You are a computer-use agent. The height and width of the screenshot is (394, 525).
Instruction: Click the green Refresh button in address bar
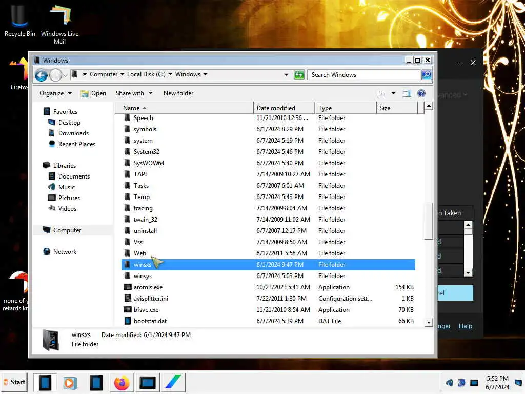click(x=299, y=75)
